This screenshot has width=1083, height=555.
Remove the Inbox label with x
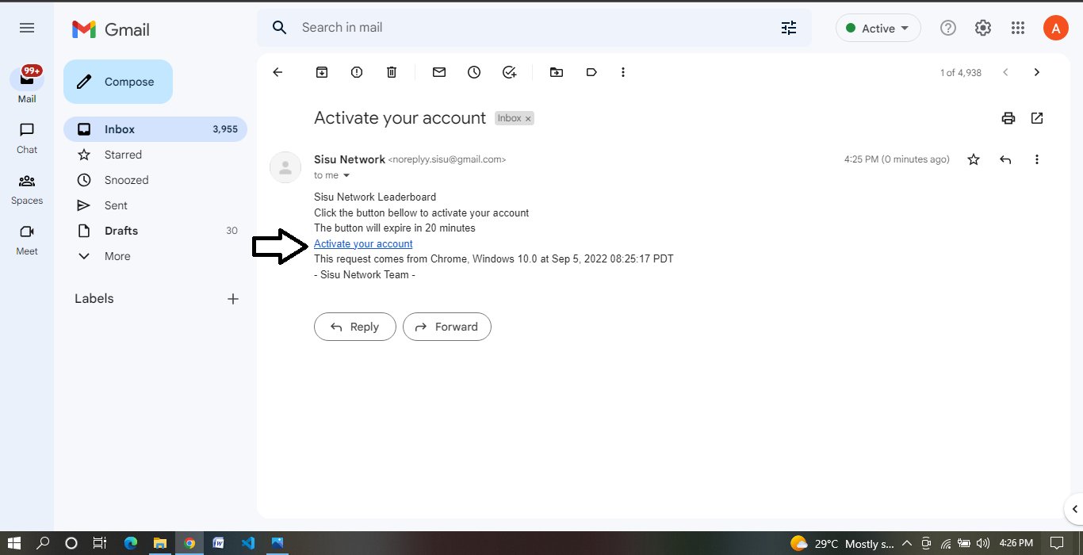(x=528, y=119)
